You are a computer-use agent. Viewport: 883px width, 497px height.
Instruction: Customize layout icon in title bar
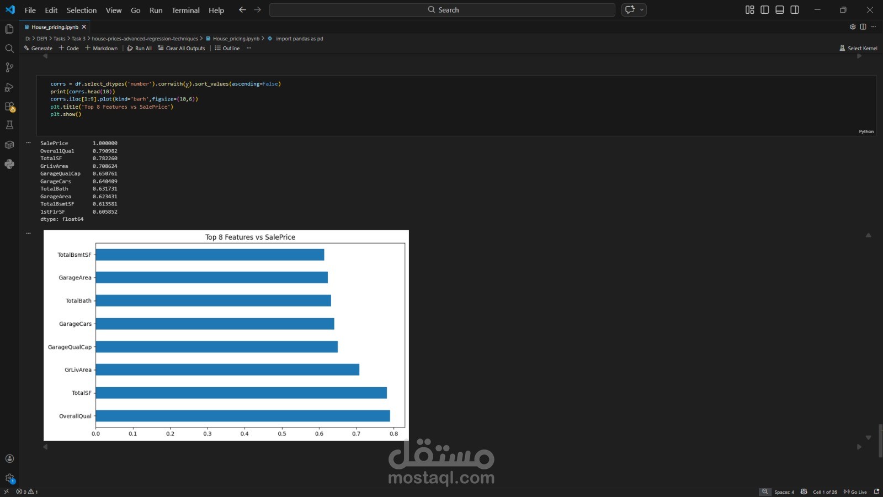click(749, 10)
